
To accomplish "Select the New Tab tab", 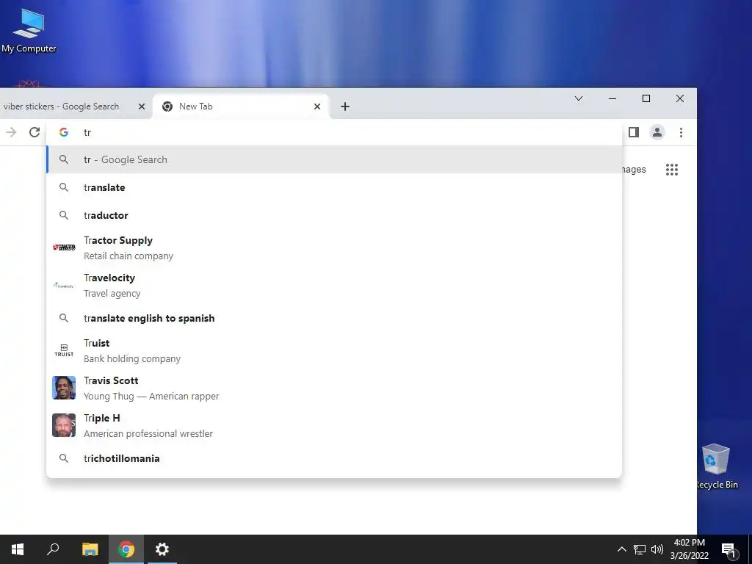I will pos(241,106).
